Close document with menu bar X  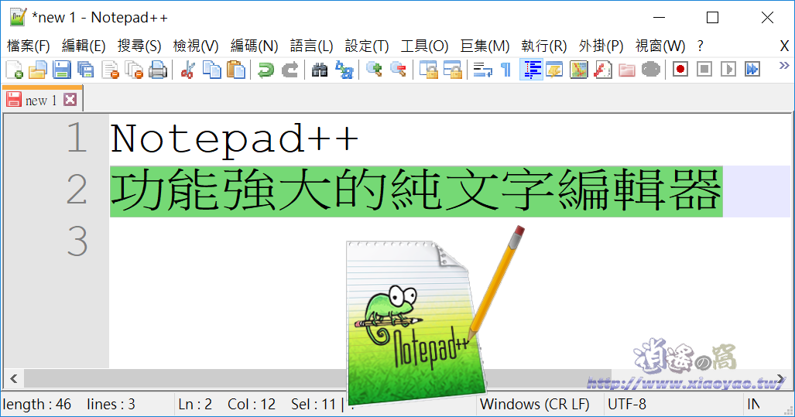(x=784, y=46)
